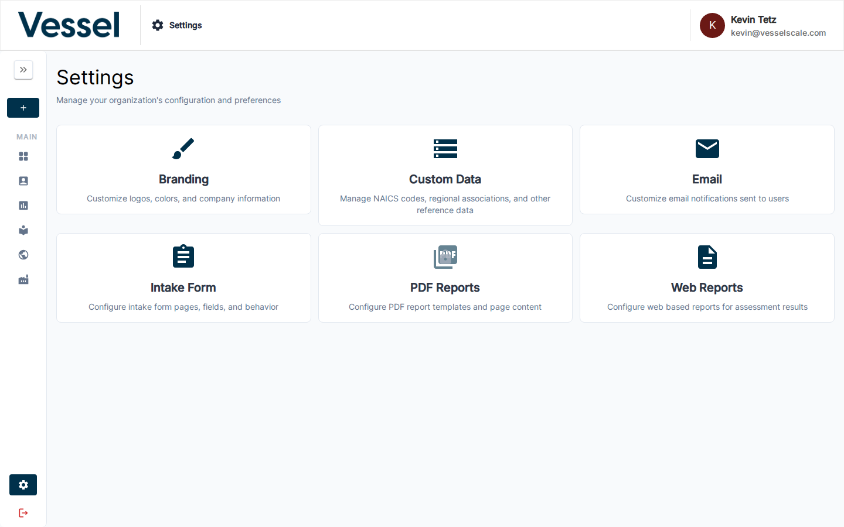Open the globe sidebar icon

click(x=23, y=255)
